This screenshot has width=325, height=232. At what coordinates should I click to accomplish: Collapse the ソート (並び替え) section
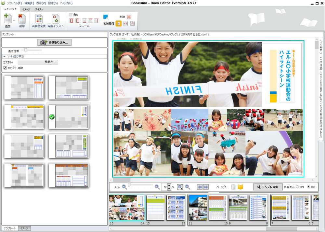5,56
